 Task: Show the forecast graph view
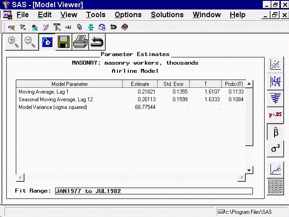click(275, 170)
